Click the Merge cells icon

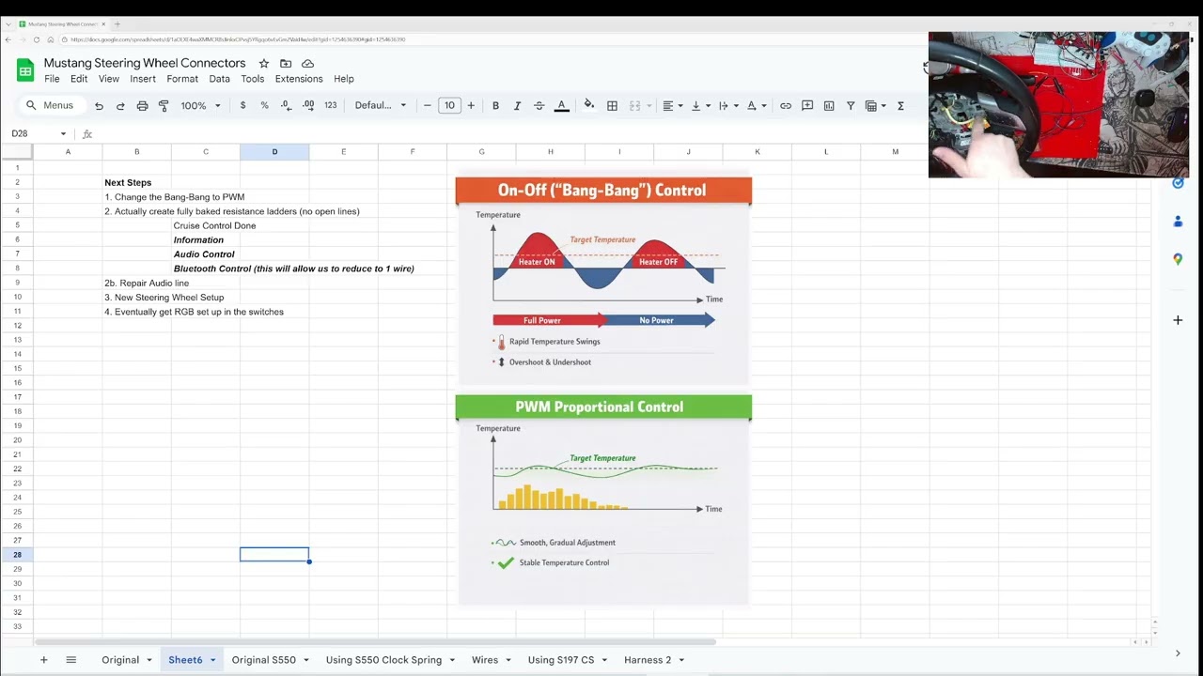[635, 106]
